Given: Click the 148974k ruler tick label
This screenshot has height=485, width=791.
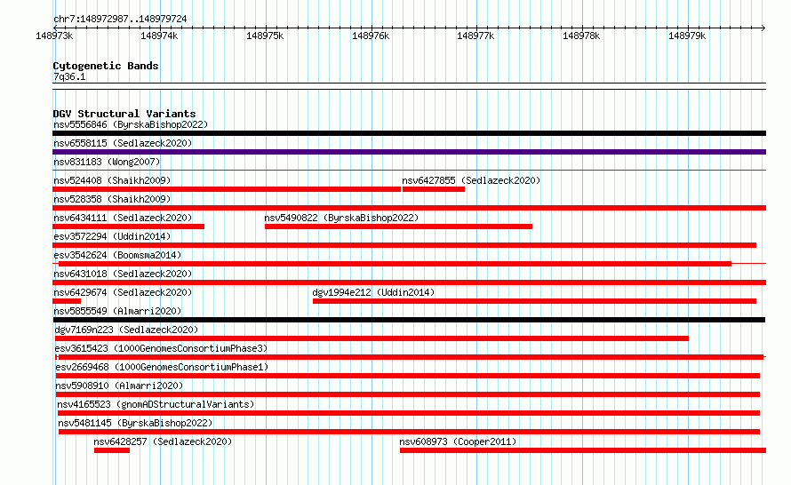Looking at the screenshot, I should pyautogui.click(x=159, y=36).
